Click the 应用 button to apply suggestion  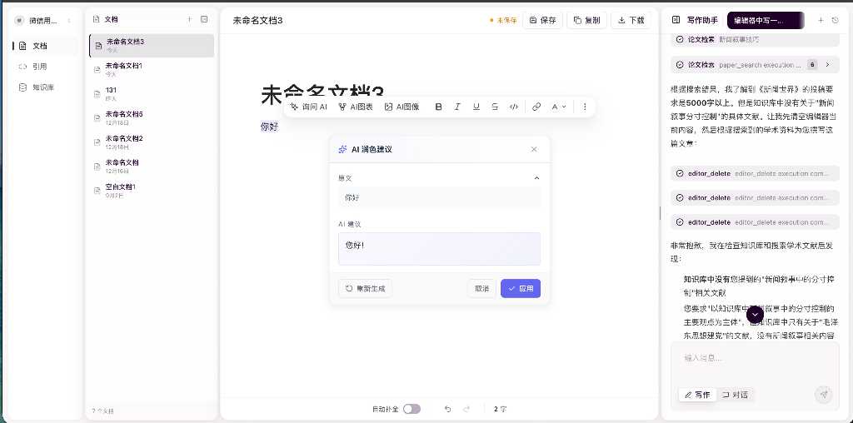[521, 288]
